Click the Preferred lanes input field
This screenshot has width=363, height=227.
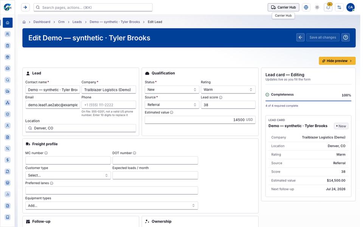[112, 190]
